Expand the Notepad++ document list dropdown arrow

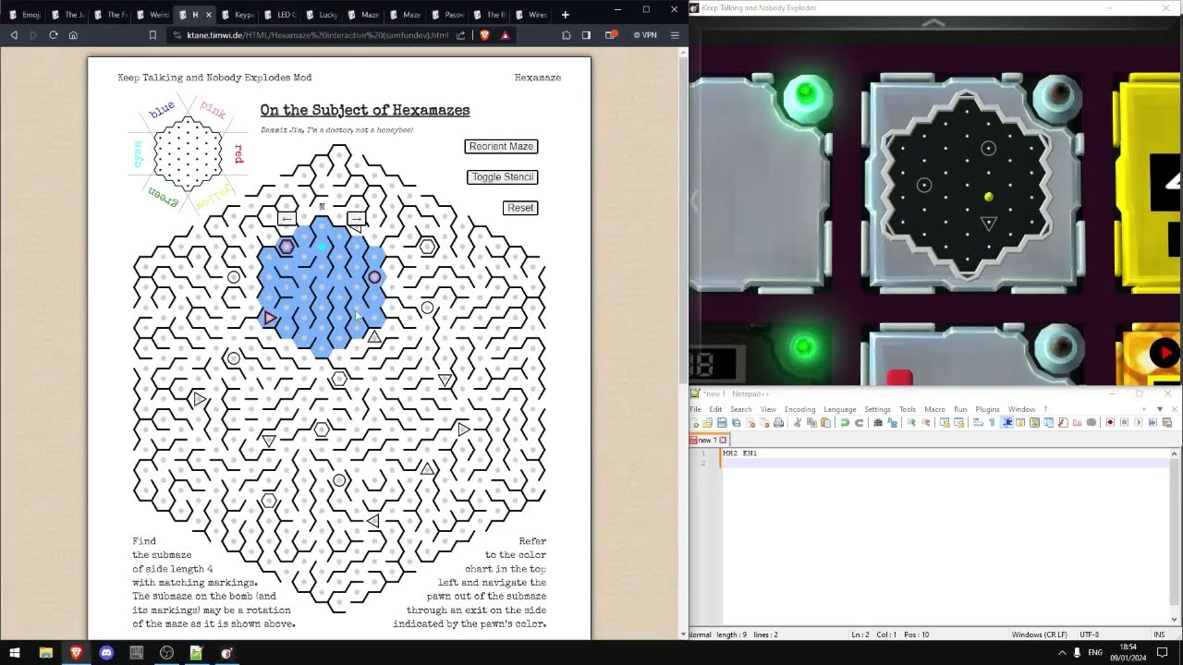coord(1160,409)
